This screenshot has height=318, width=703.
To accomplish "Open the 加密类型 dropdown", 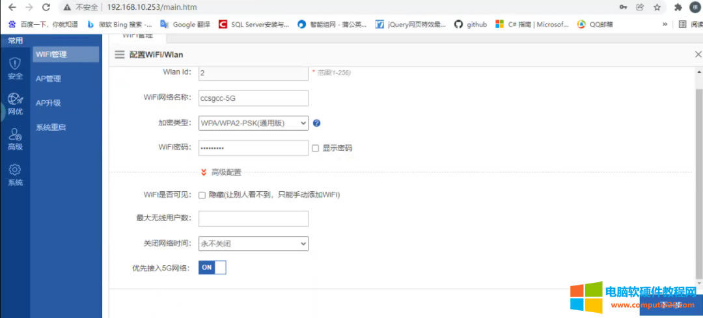I will click(253, 123).
